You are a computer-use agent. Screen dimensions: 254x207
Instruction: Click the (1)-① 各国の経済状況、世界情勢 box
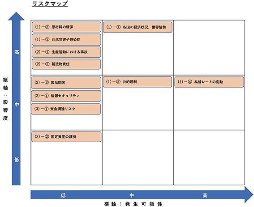pyautogui.click(x=138, y=27)
